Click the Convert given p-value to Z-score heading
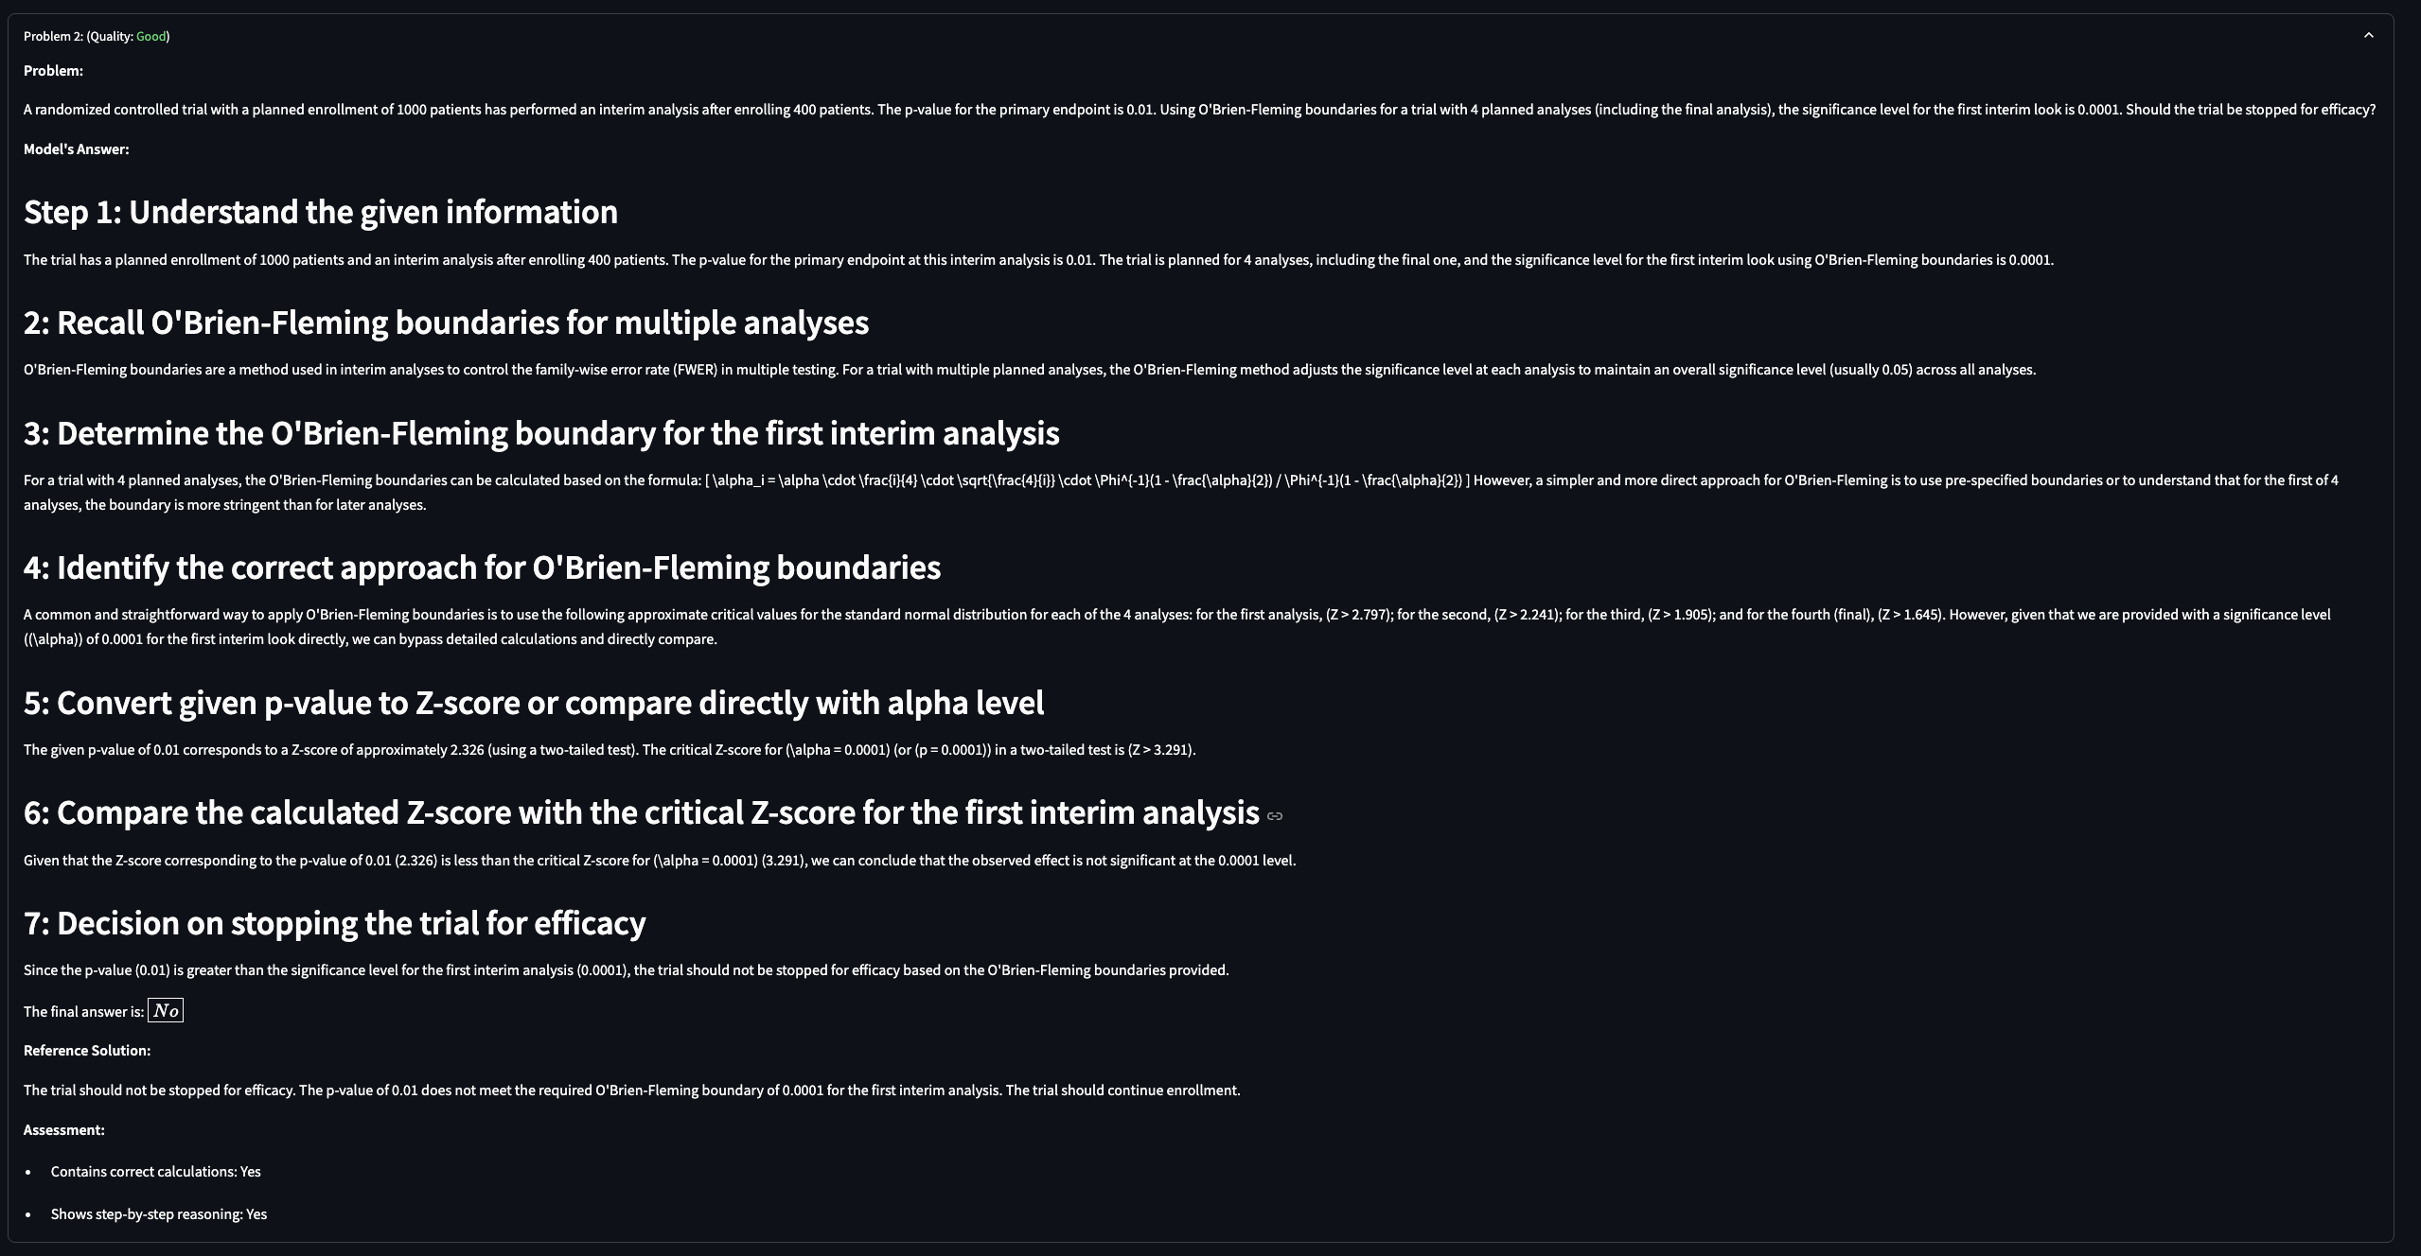This screenshot has width=2421, height=1256. [534, 703]
